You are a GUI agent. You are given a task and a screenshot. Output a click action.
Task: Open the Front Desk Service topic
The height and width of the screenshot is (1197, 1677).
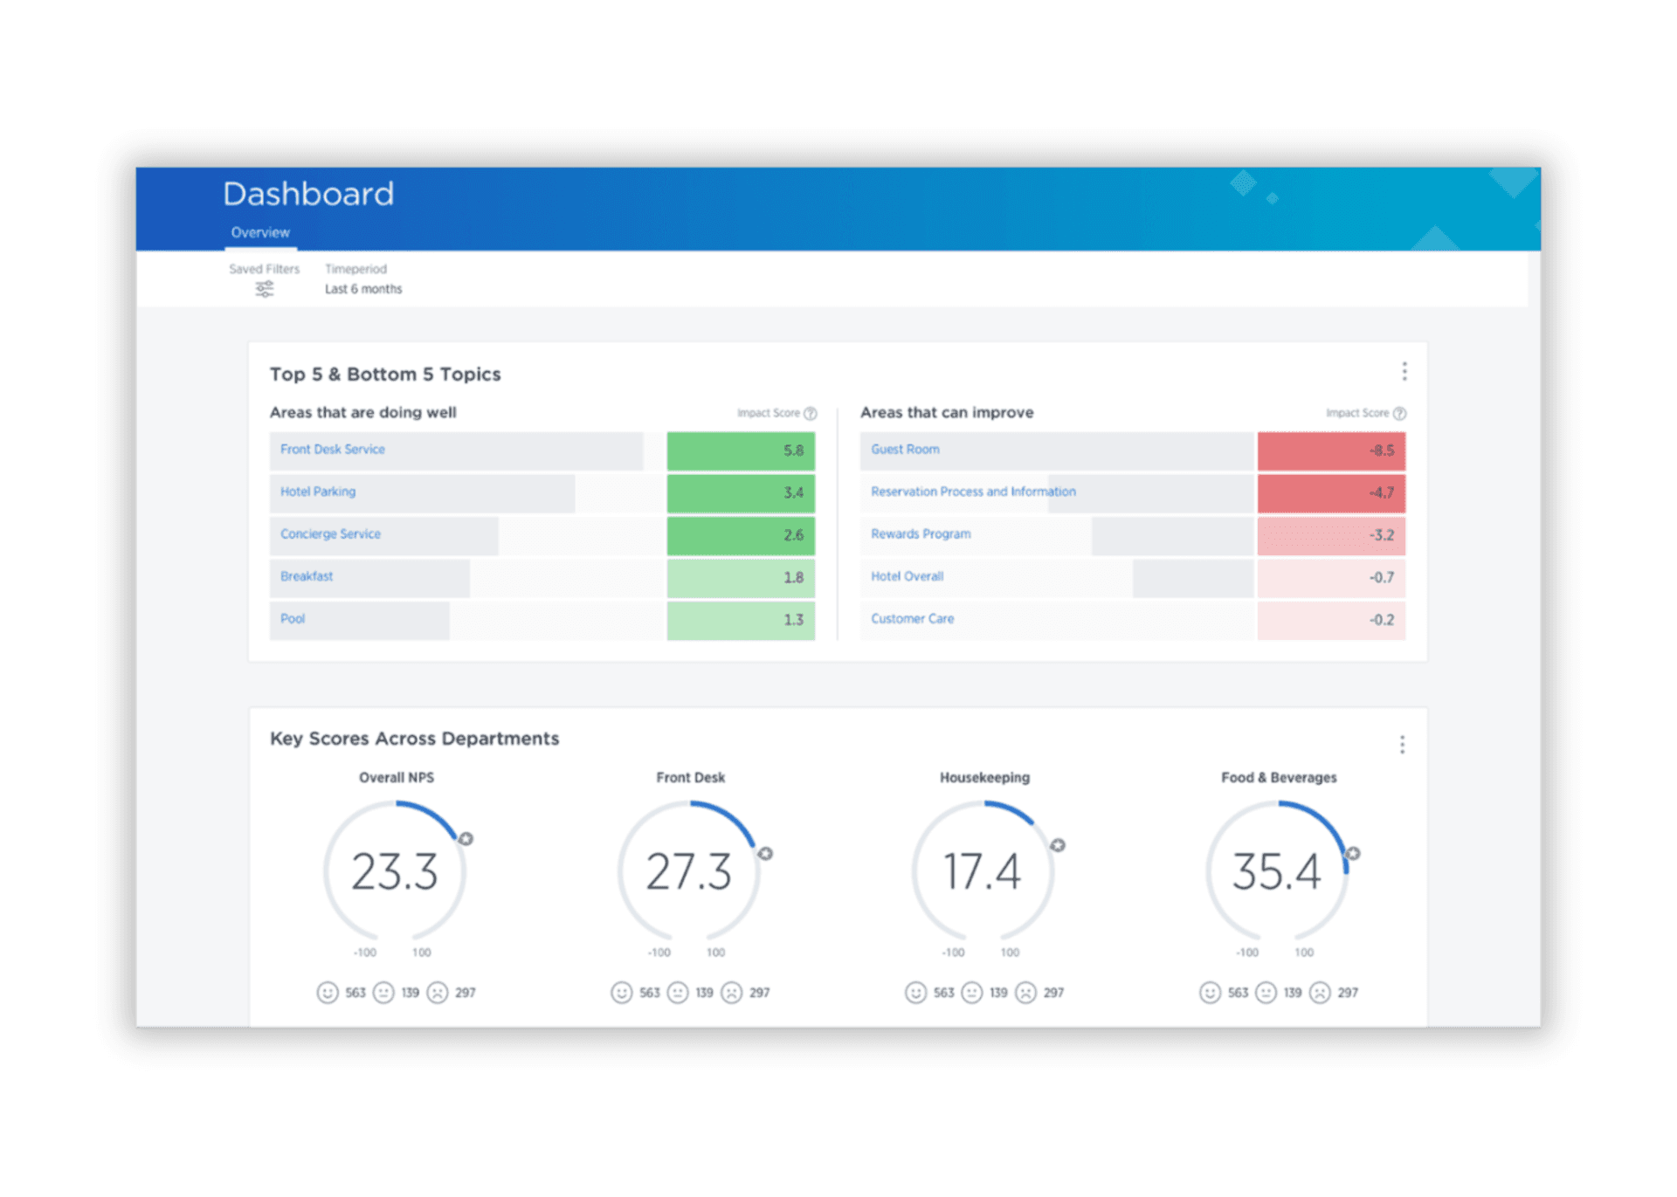332,450
